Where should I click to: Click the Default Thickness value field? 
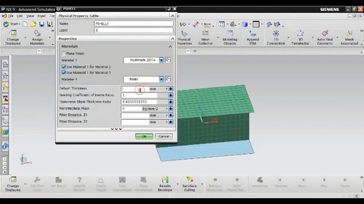(x=135, y=89)
